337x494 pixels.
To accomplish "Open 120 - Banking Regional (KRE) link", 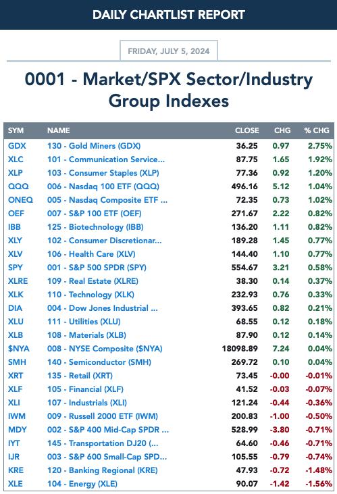I will tap(103, 470).
